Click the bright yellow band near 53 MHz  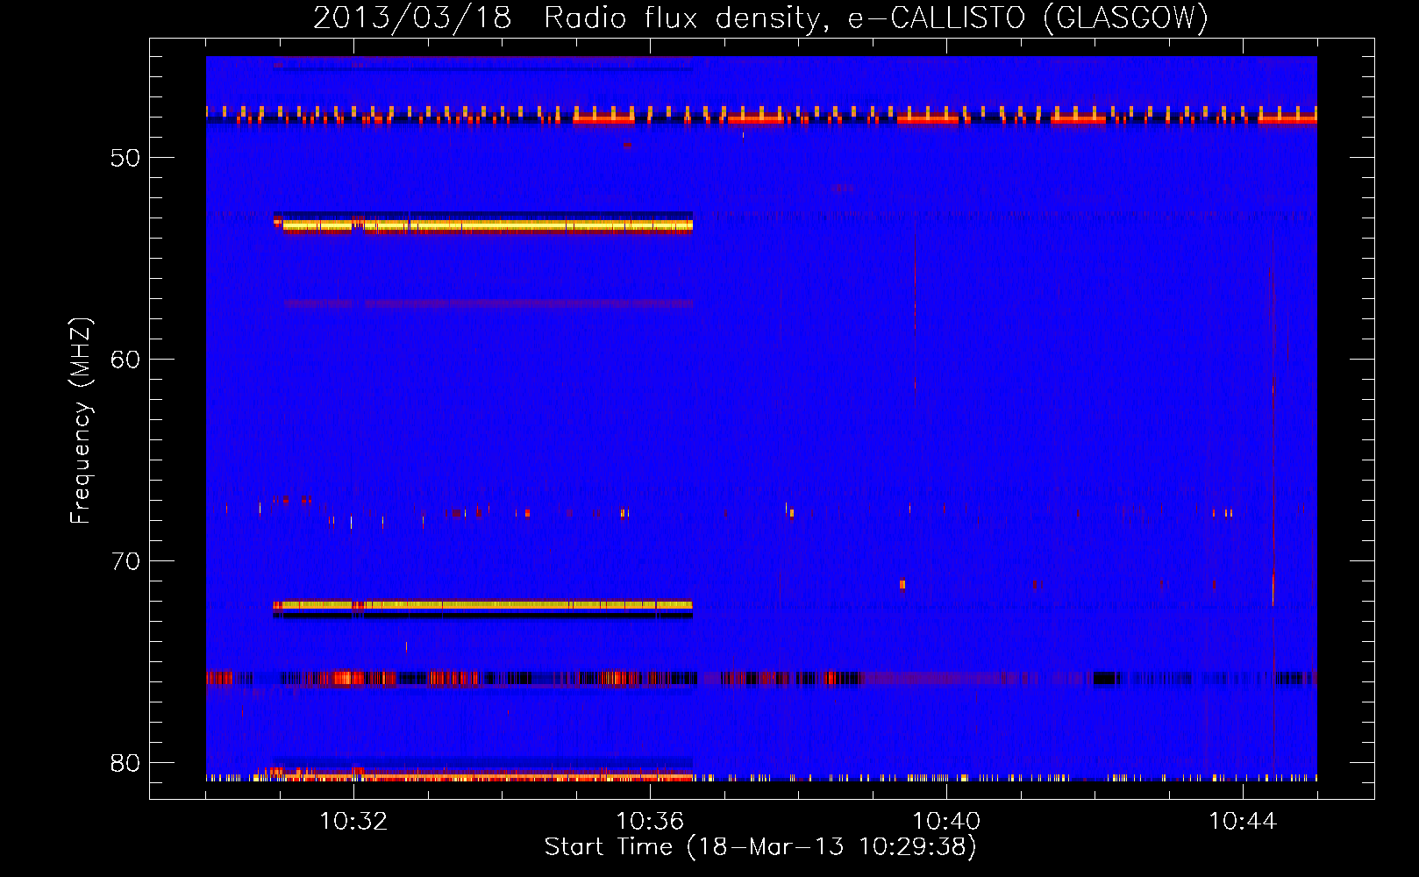483,225
